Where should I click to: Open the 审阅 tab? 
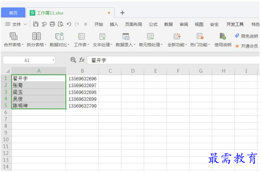coord(184,24)
